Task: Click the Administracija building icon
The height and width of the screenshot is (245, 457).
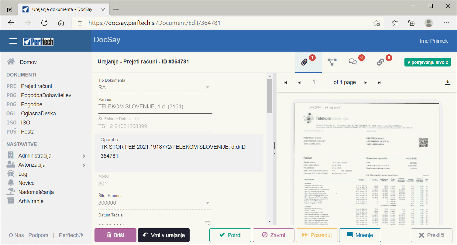Action: [11, 155]
